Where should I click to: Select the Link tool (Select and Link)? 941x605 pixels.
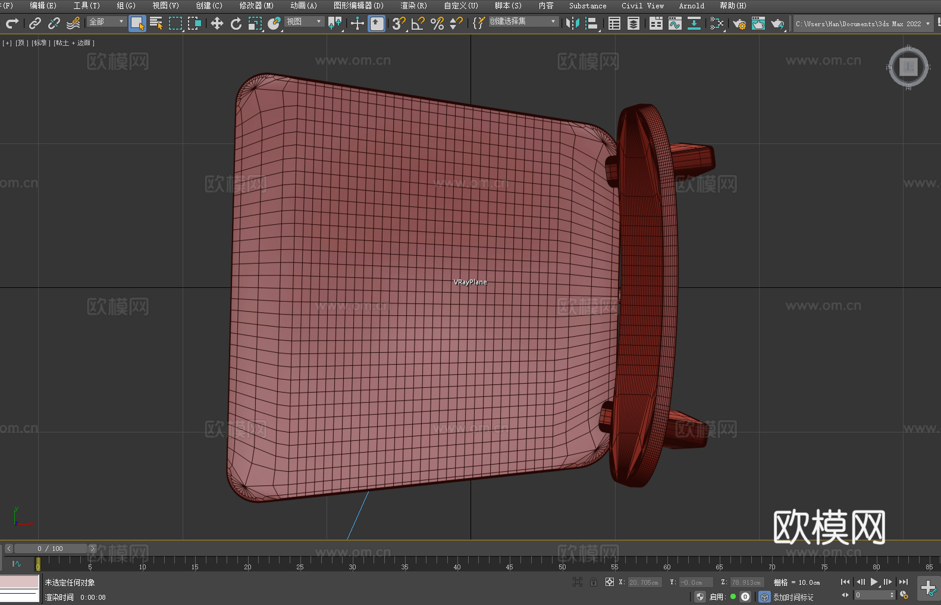tap(35, 23)
